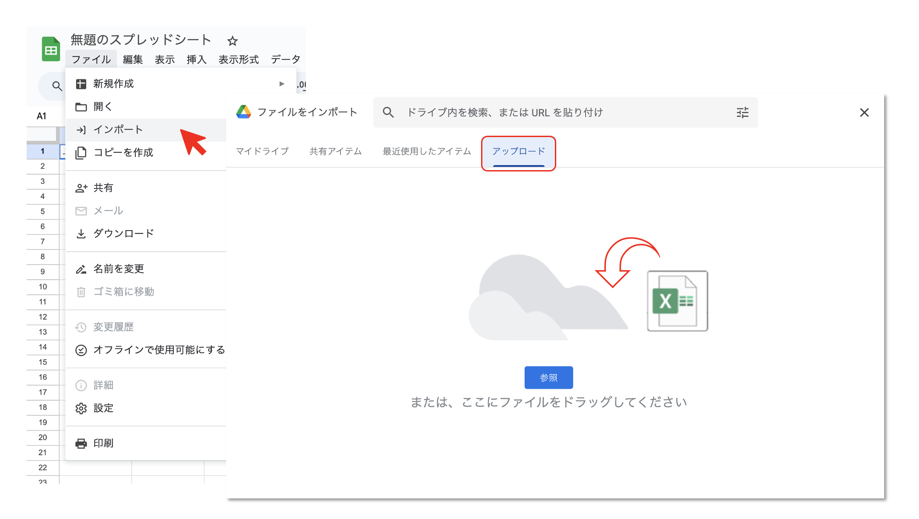Select 共有 menu entry

click(147, 188)
